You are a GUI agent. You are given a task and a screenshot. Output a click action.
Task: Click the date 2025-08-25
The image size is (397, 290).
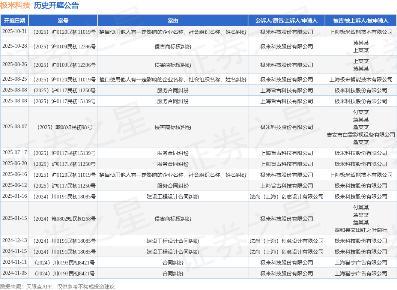click(x=14, y=79)
